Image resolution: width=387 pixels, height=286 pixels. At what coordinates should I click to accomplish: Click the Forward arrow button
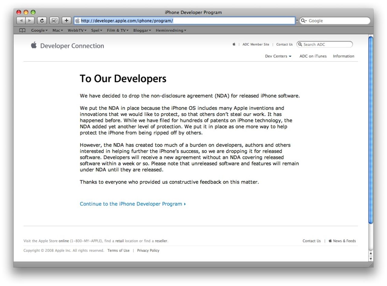30,21
